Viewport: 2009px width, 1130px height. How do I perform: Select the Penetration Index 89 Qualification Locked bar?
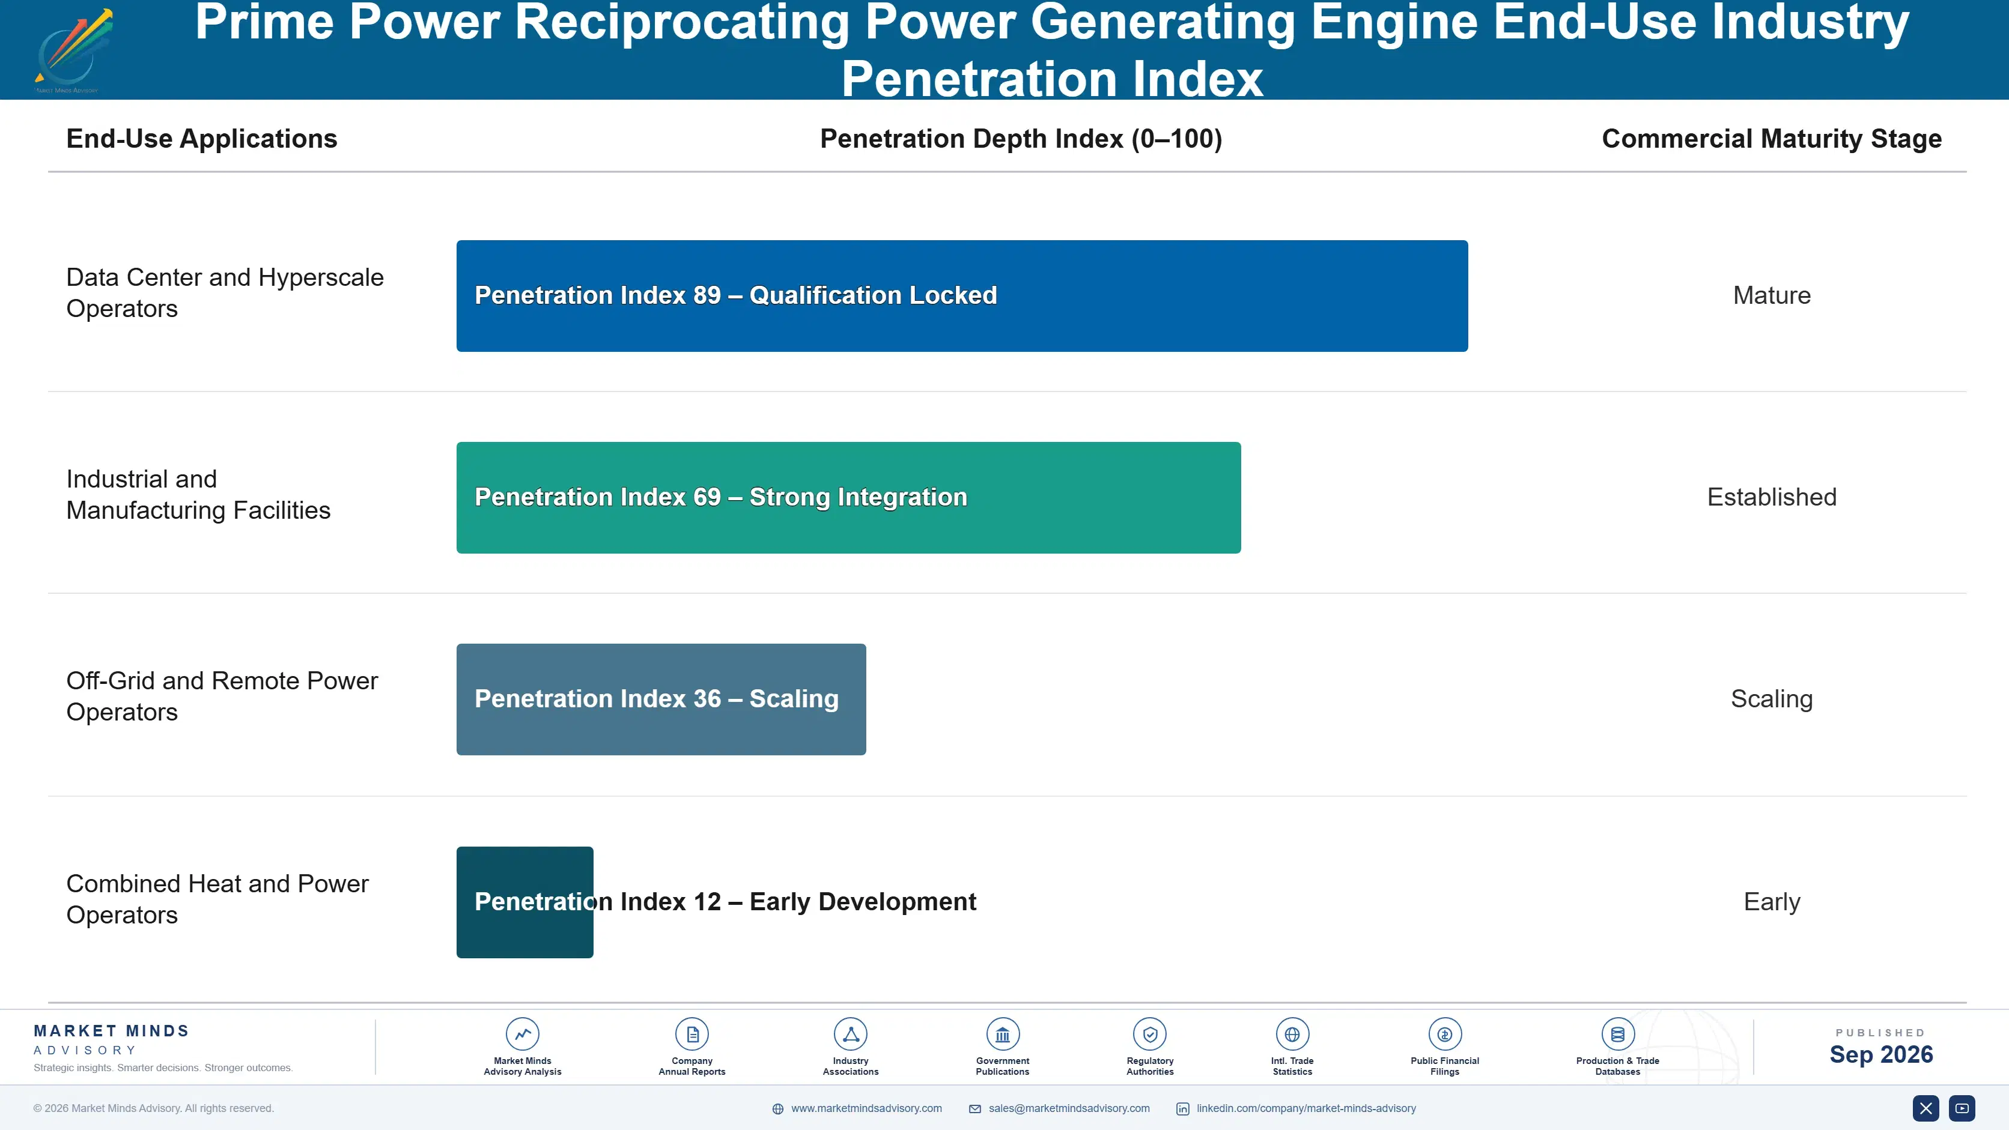point(962,296)
